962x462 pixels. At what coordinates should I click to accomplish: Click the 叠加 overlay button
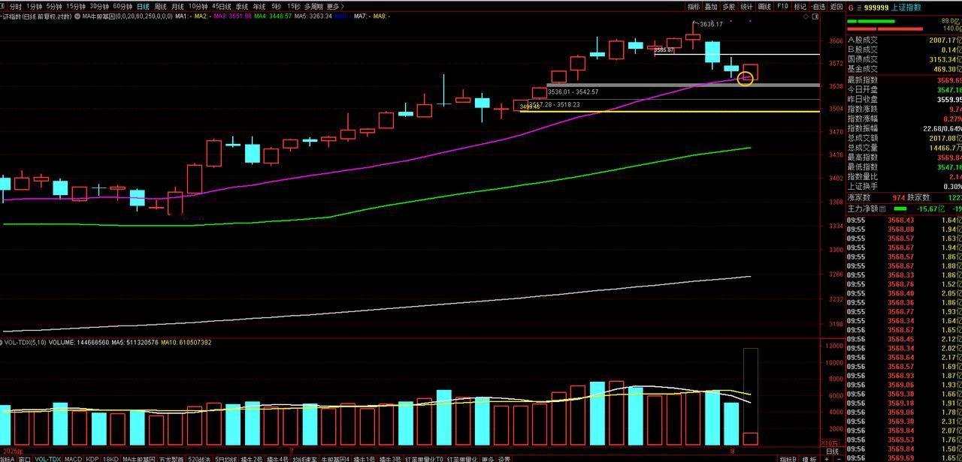point(711,6)
